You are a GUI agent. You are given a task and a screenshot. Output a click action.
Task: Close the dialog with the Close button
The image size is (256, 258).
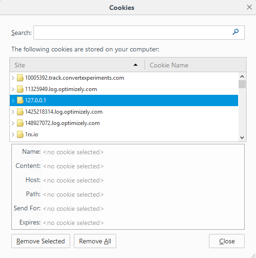[227, 241]
